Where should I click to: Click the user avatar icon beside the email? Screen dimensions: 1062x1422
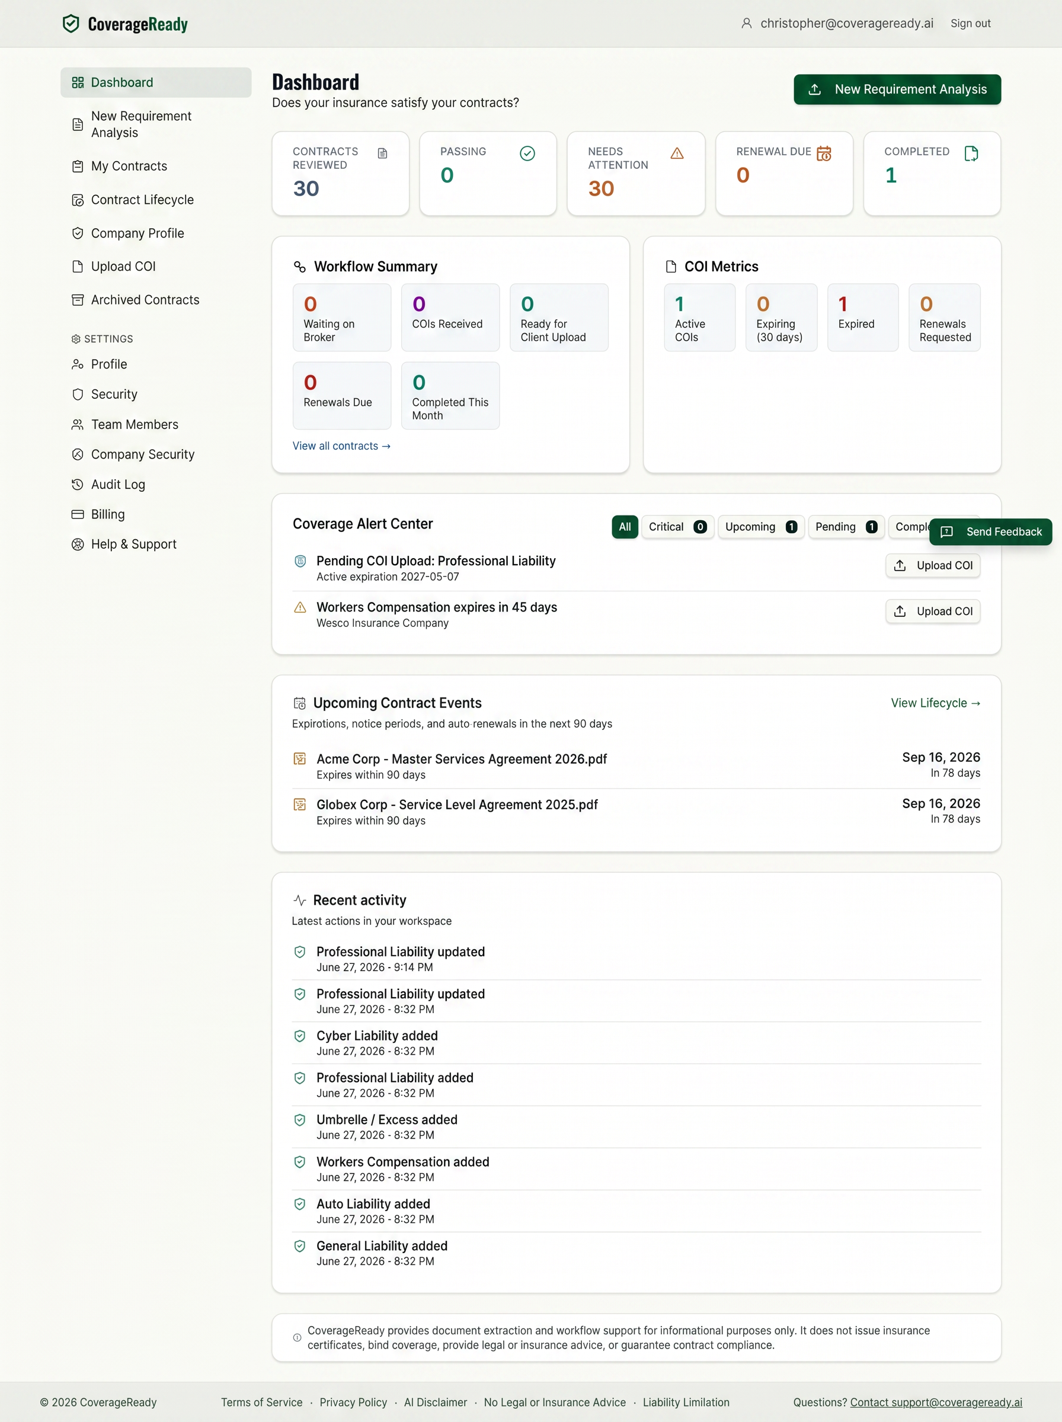pos(746,23)
